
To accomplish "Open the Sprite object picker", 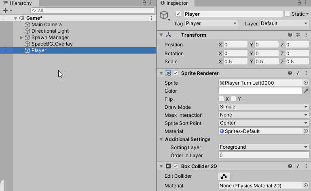I will pyautogui.click(x=306, y=83).
